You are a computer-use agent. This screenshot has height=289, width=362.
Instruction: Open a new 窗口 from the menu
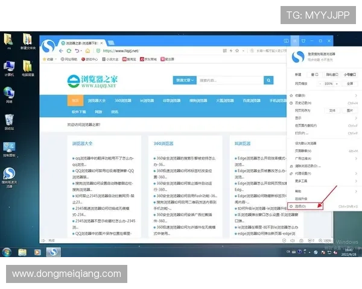pos(315,75)
